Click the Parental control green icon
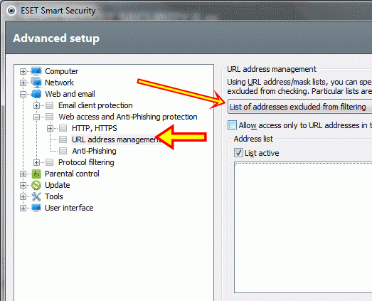 (36, 174)
